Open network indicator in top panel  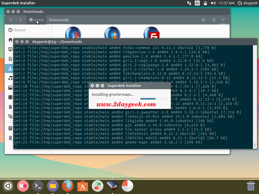(189, 3)
